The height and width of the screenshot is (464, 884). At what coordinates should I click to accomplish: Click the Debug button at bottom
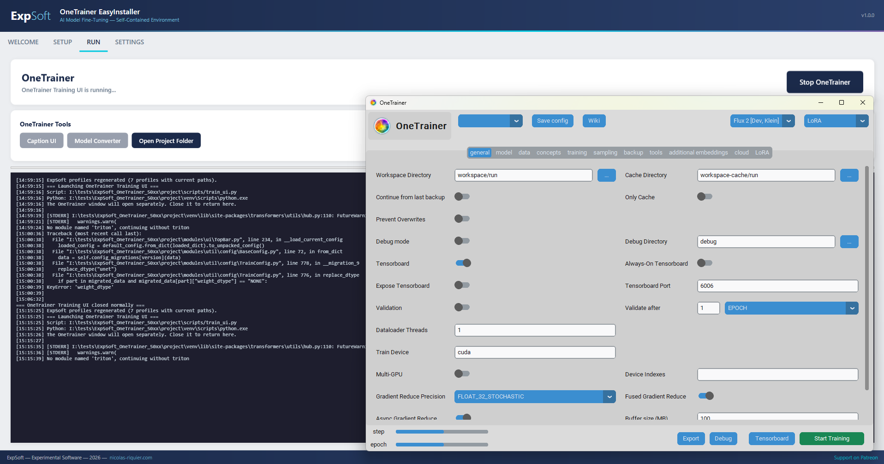point(723,439)
